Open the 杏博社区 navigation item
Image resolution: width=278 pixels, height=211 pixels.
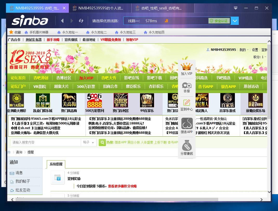64,78
